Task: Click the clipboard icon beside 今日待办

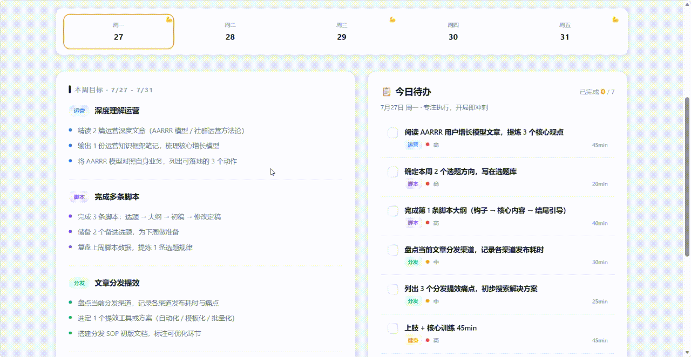Action: click(x=387, y=92)
